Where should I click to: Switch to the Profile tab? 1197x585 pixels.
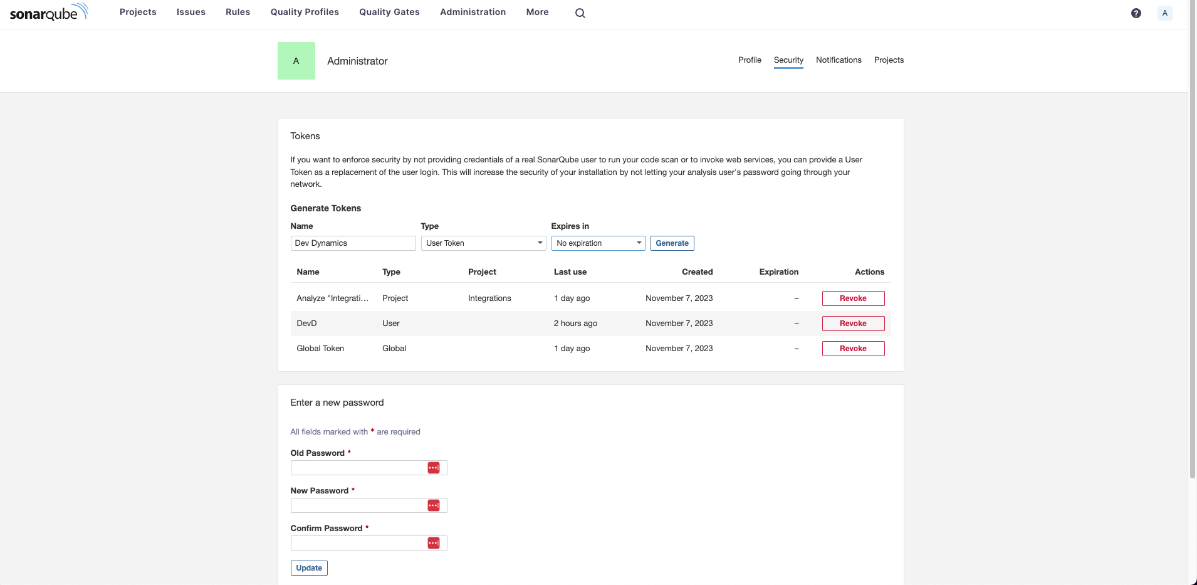pyautogui.click(x=749, y=60)
